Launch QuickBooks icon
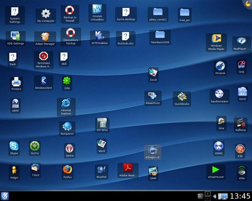This screenshot has height=201, width=252. click(182, 99)
